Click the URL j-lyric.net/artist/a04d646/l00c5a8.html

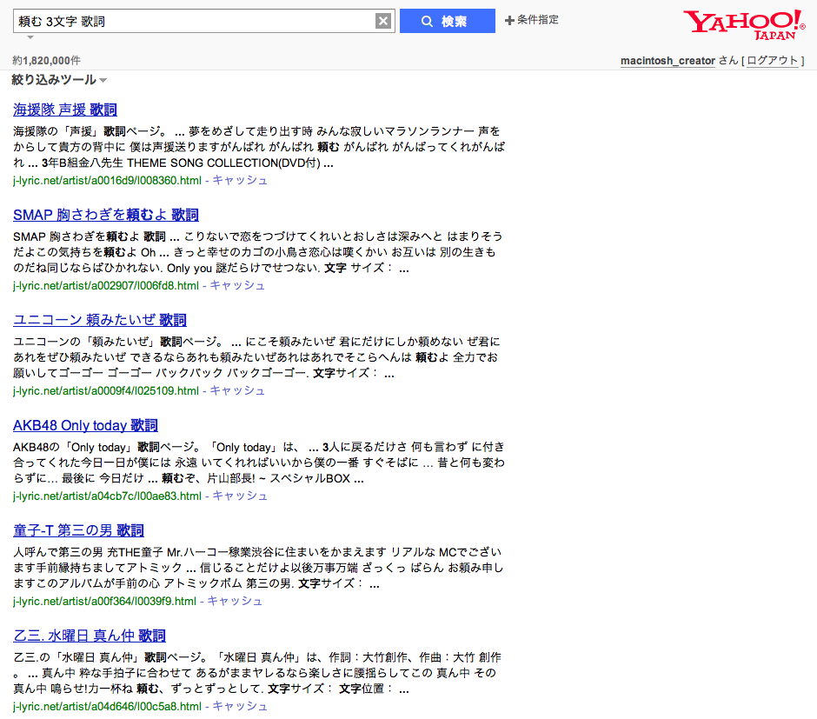(107, 707)
